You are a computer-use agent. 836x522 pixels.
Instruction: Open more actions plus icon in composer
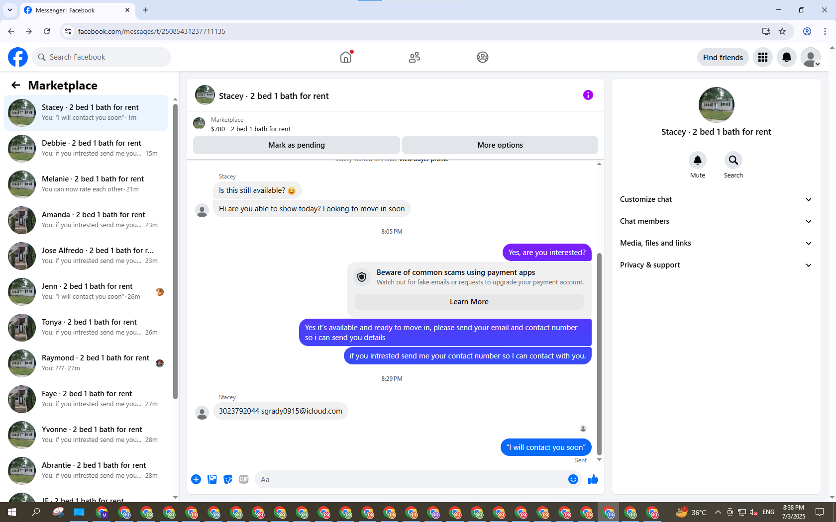click(x=196, y=479)
